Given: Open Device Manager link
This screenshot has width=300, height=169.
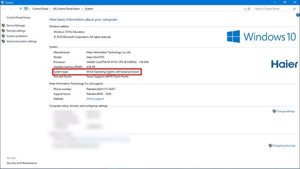Looking at the screenshot, I should click(16, 25).
